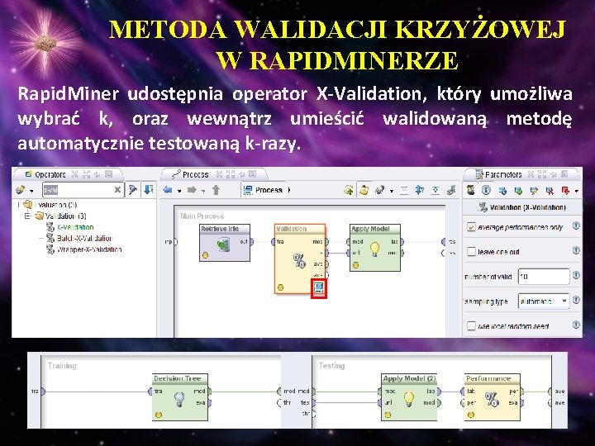The width and height of the screenshot is (595, 446).
Task: Switch to the Process tab
Action: pos(191,174)
